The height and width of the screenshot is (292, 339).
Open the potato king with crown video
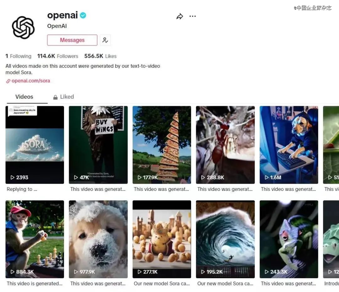pos(162,239)
